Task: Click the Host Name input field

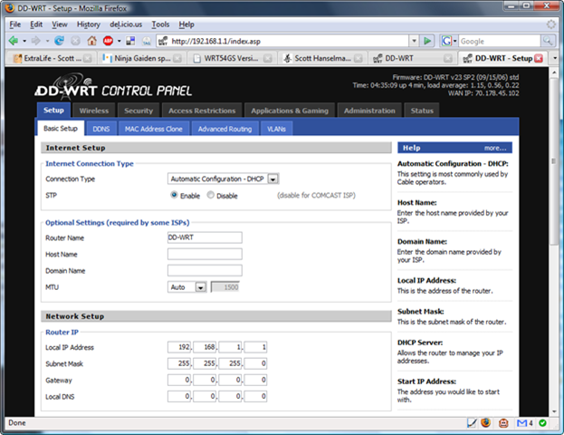Action: click(x=205, y=254)
